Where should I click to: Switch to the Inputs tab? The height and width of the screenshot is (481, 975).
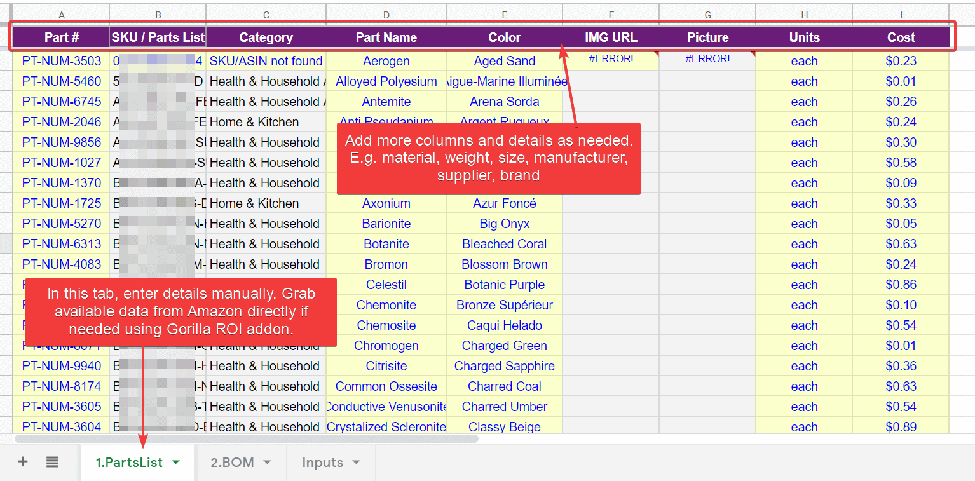click(x=324, y=462)
